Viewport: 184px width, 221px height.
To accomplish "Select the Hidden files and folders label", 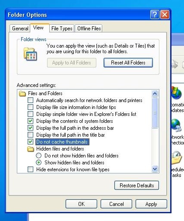I will 60,149.
